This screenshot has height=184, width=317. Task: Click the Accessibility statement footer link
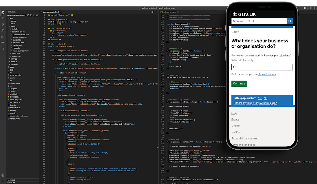click(x=245, y=138)
